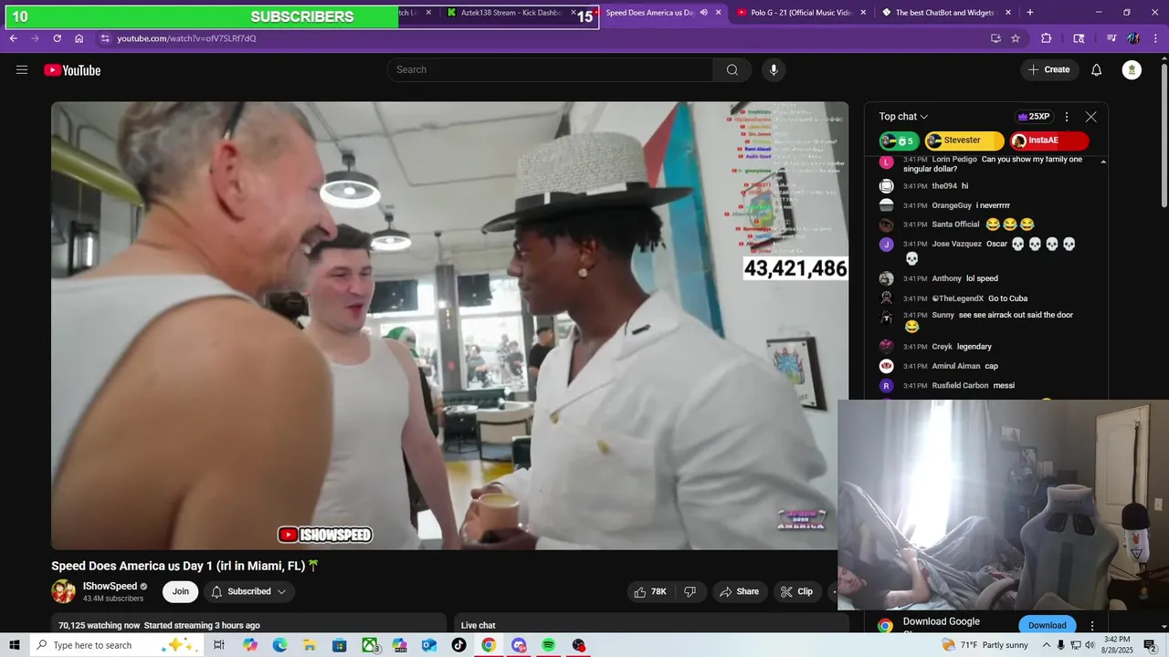Click the YouTube search input field
1169x657 pixels.
pyautogui.click(x=551, y=70)
